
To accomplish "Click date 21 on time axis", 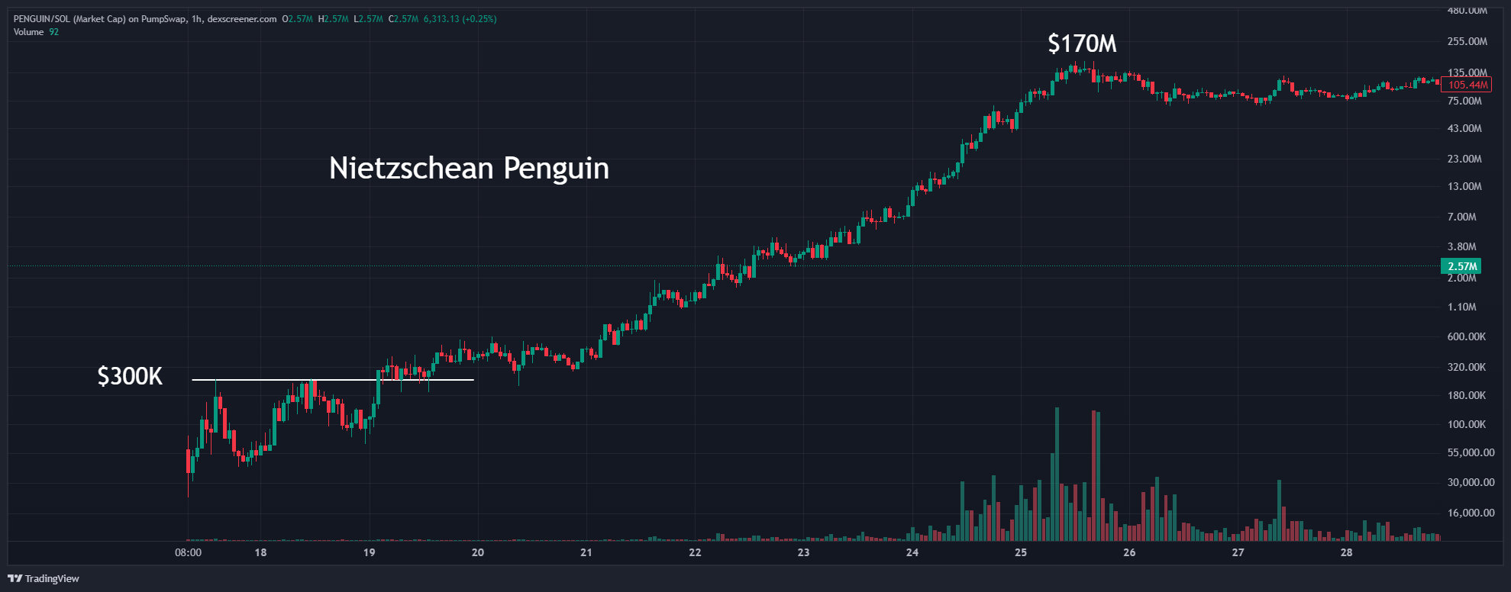I will [586, 552].
